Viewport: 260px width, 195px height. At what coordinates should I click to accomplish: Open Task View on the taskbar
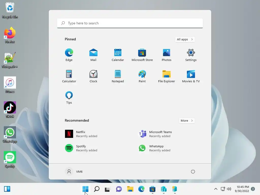pyautogui.click(x=107, y=189)
